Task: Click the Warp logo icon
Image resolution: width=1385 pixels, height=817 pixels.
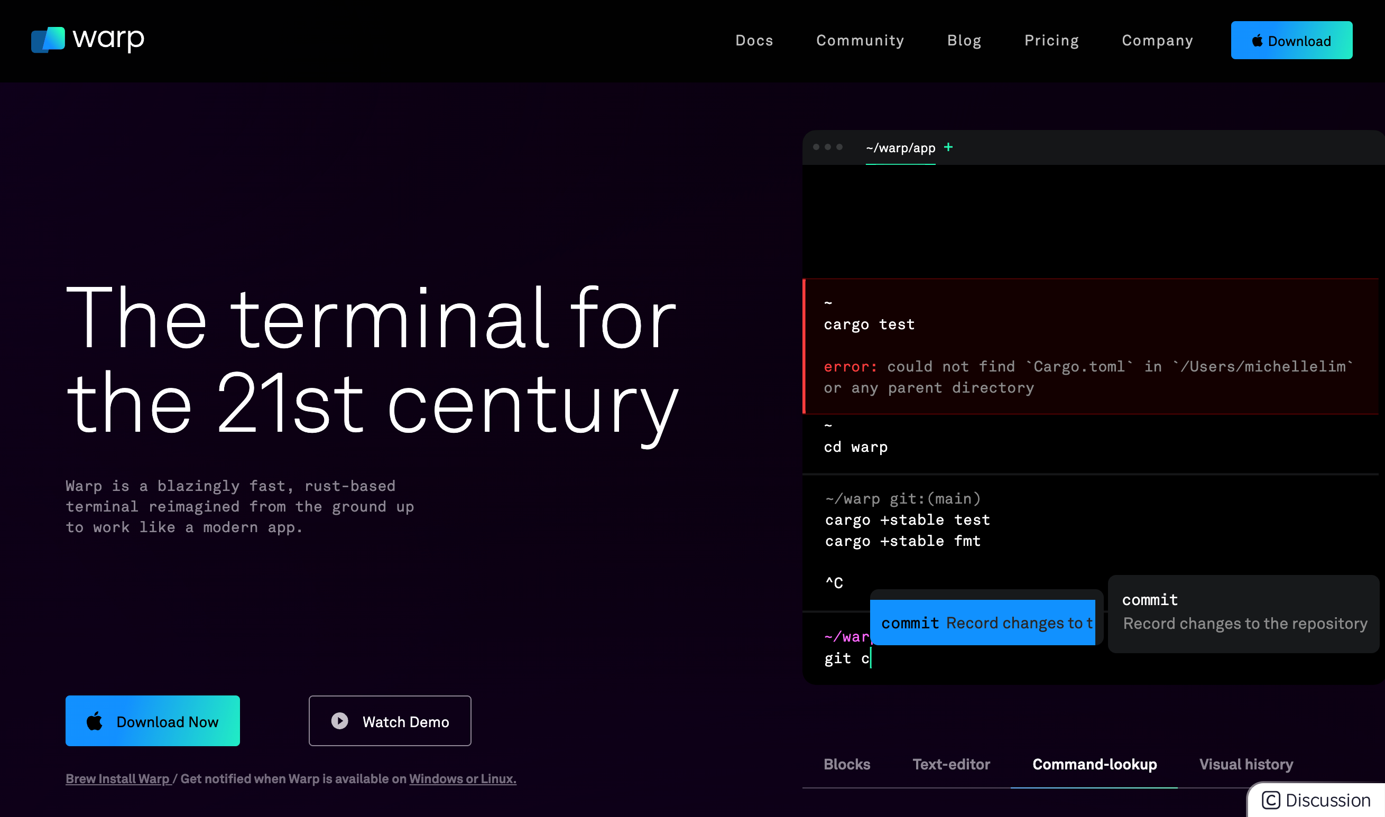Action: coord(48,40)
